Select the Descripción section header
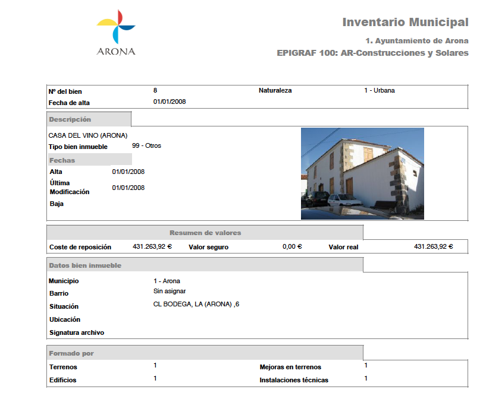The width and height of the screenshot is (486, 396). (x=70, y=119)
